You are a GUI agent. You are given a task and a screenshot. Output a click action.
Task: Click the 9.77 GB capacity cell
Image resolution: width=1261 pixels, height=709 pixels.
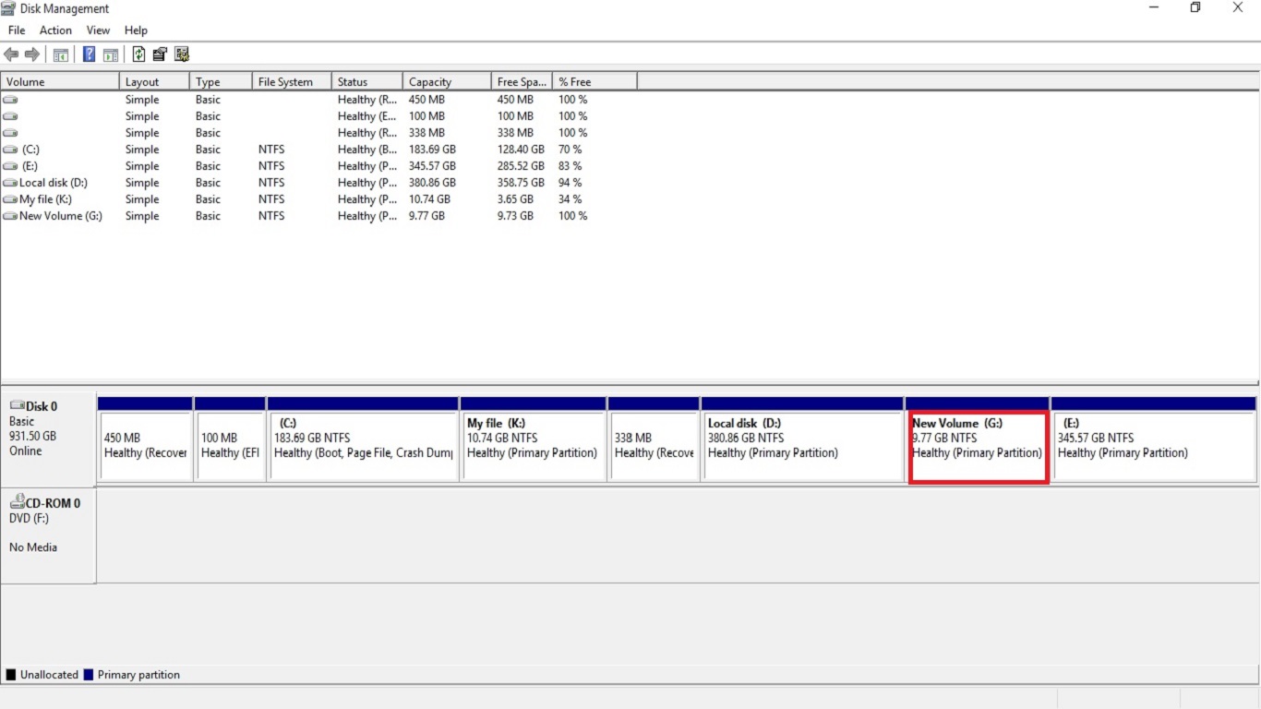426,216
